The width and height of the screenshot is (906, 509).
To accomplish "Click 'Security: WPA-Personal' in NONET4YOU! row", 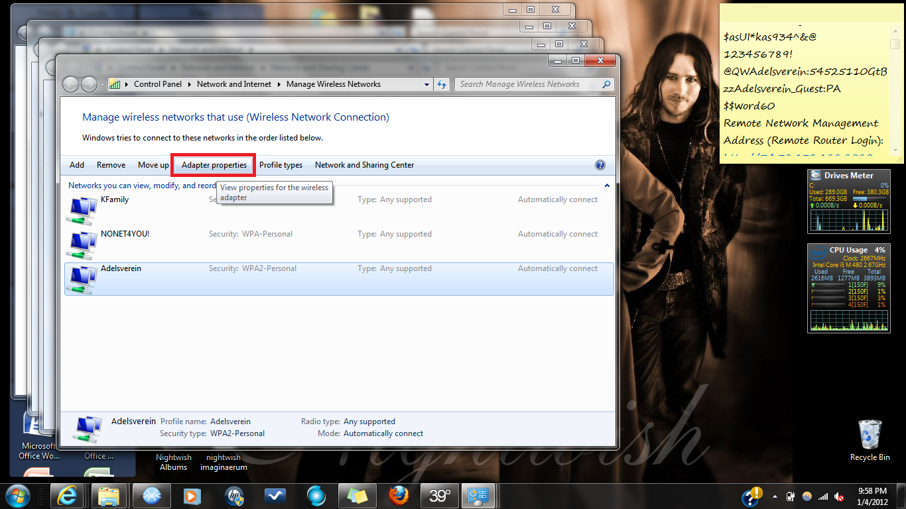I will 251,234.
